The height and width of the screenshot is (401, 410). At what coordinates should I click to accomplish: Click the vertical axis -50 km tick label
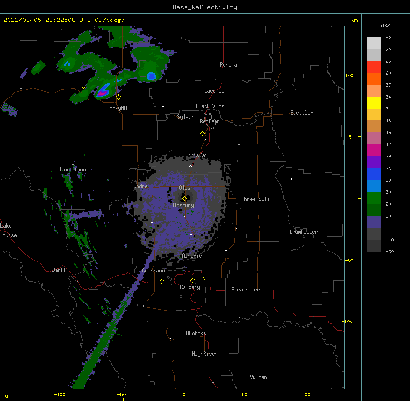tap(349, 260)
